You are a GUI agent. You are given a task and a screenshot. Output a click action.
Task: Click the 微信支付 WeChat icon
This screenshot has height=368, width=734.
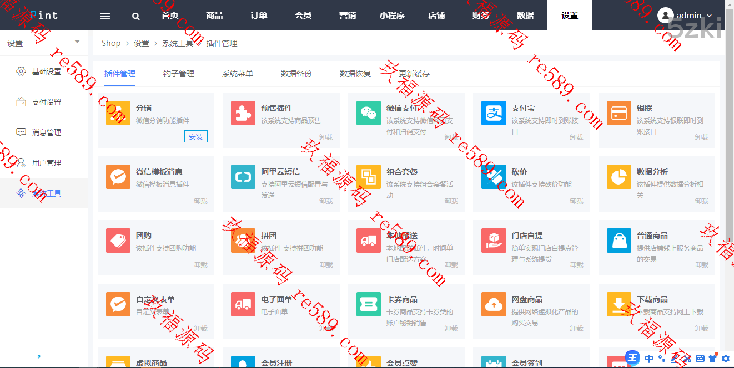click(369, 113)
